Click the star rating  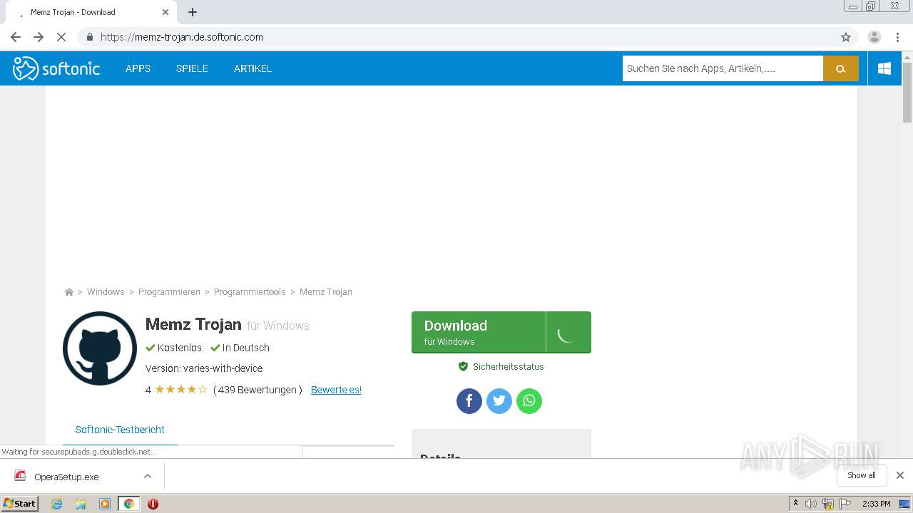click(x=180, y=390)
